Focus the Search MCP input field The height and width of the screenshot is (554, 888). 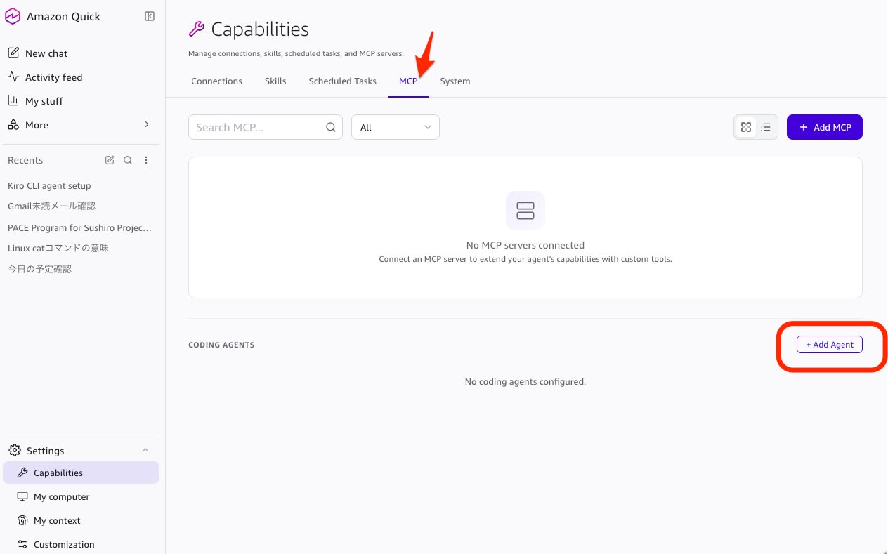[266, 127]
